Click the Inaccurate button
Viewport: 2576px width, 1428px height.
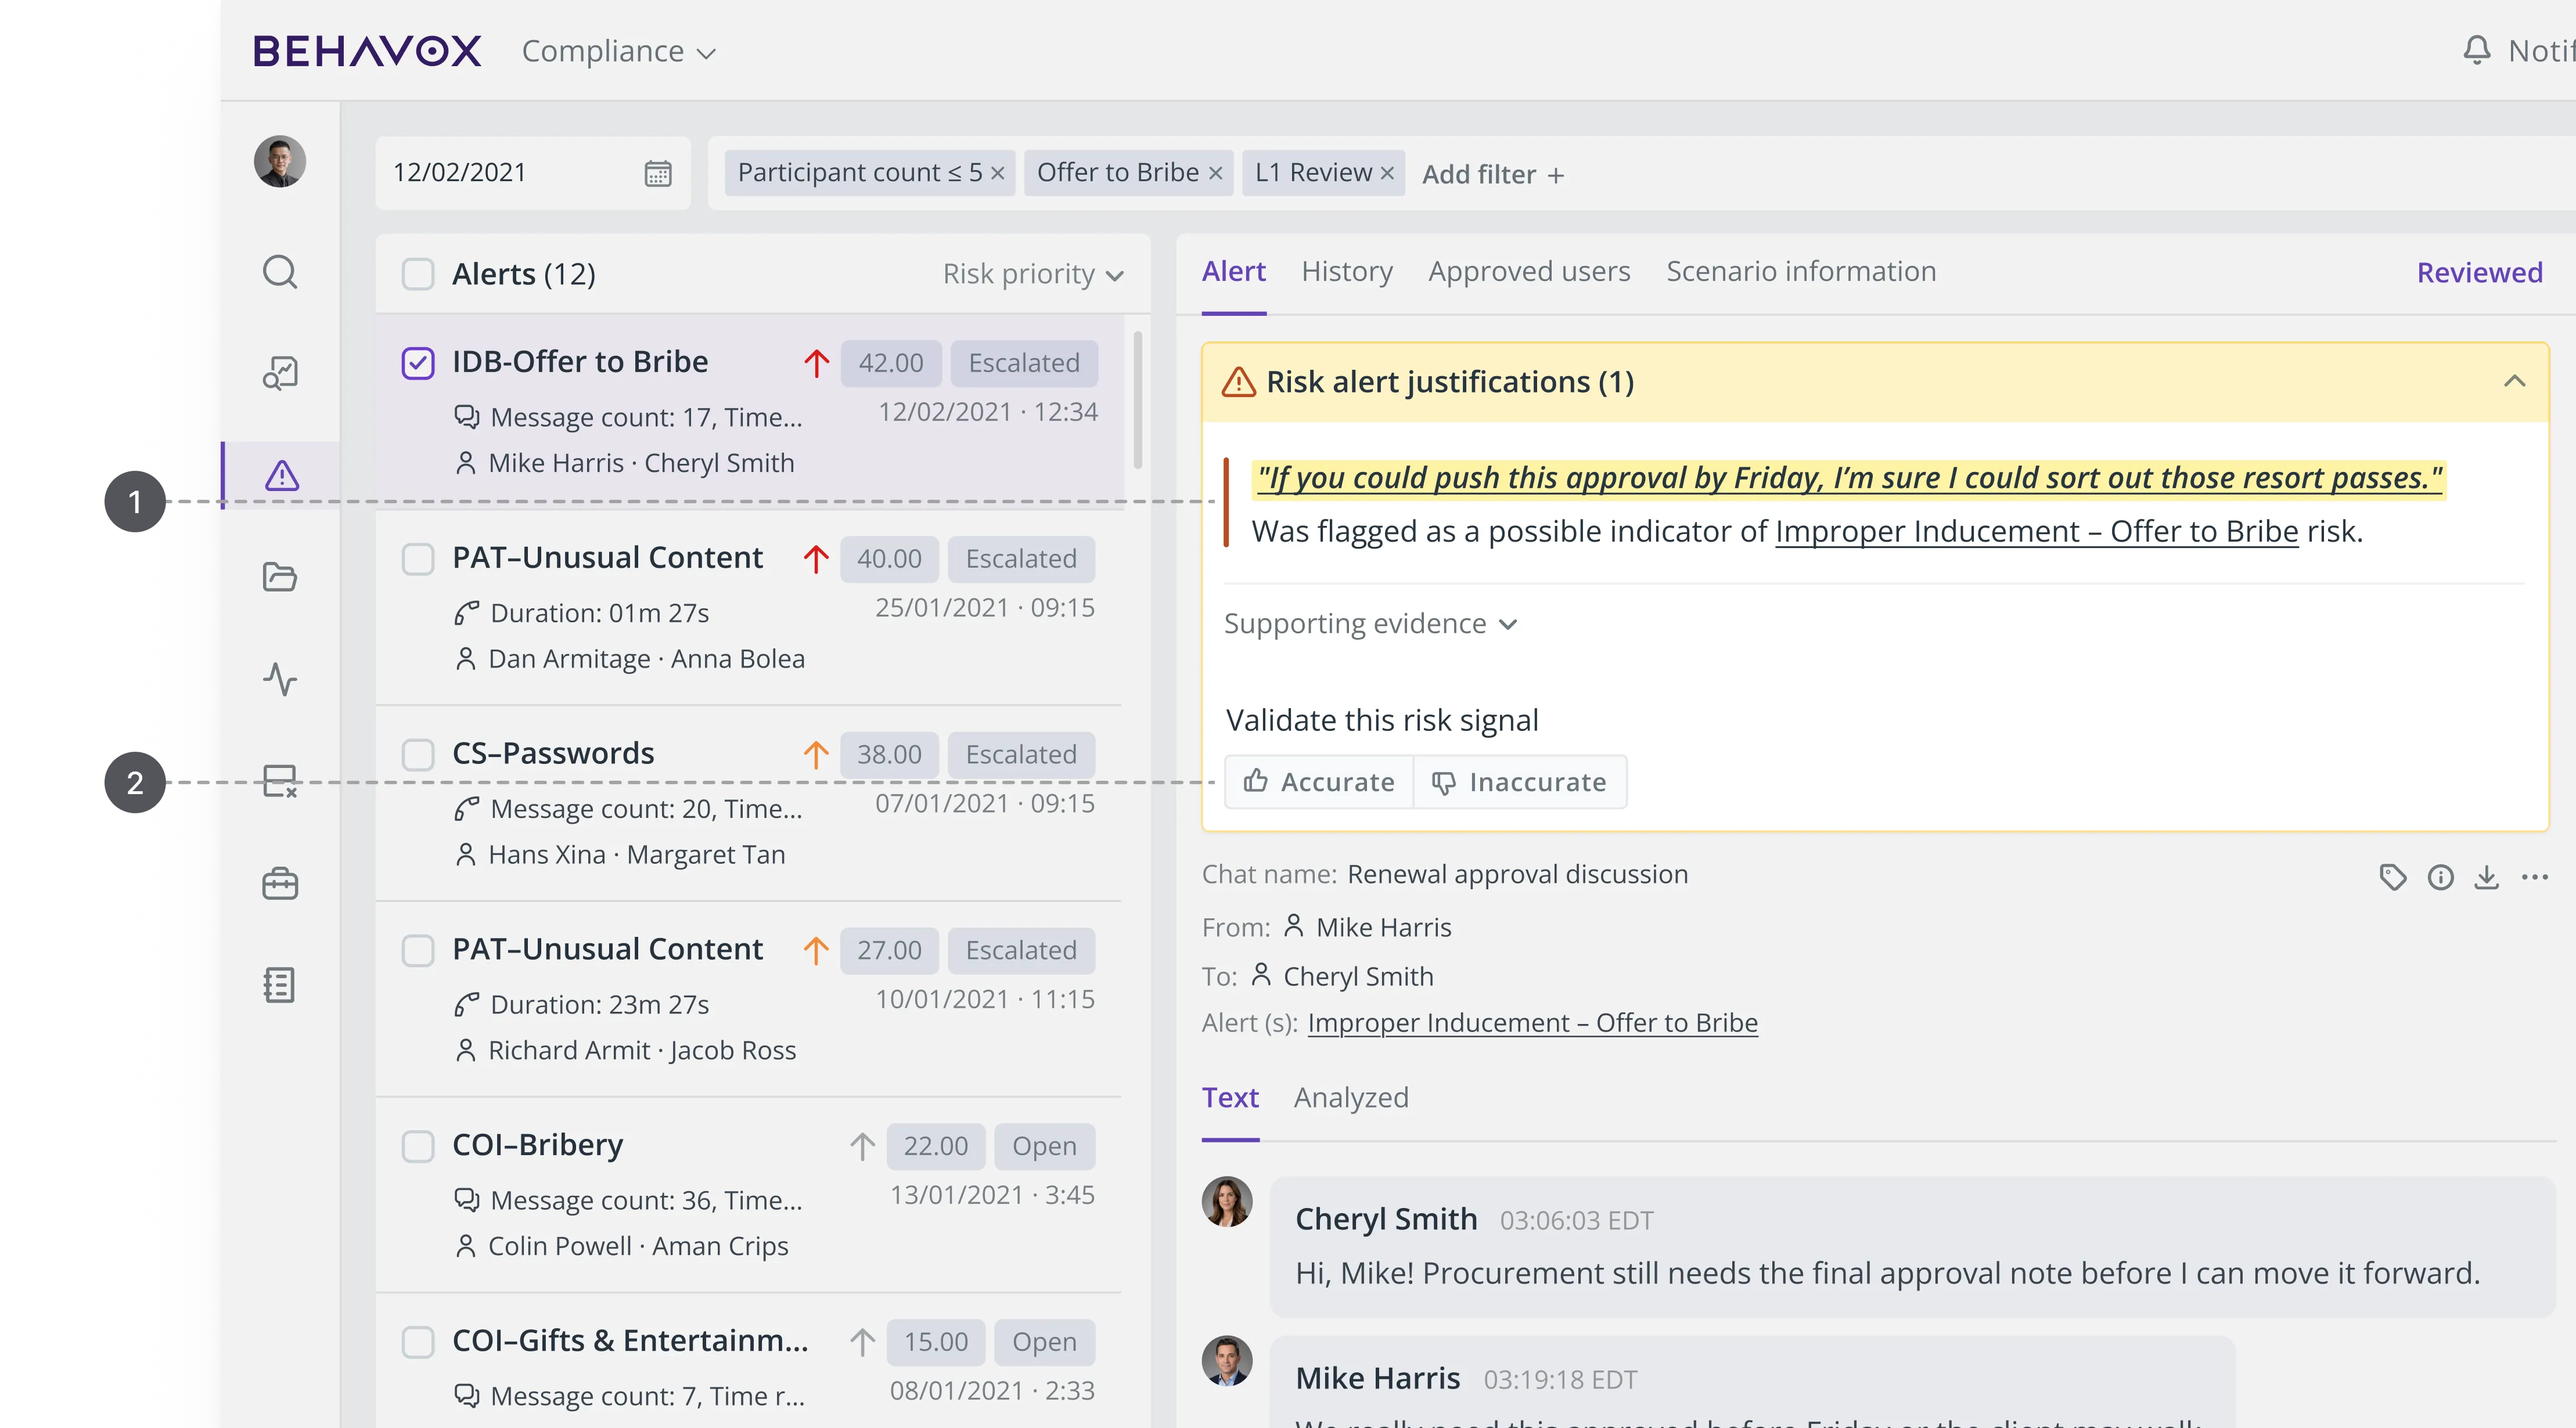pyautogui.click(x=1520, y=781)
